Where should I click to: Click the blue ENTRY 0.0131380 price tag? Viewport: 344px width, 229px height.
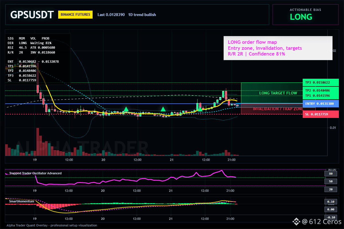(x=321, y=104)
